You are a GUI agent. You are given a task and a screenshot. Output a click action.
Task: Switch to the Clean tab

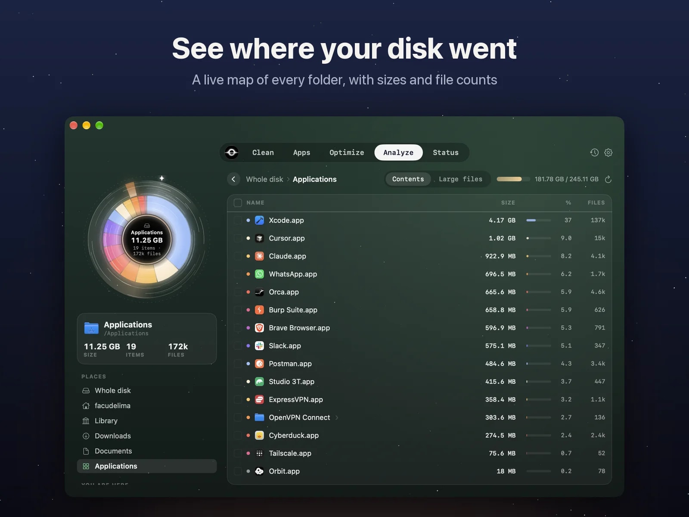tap(263, 153)
